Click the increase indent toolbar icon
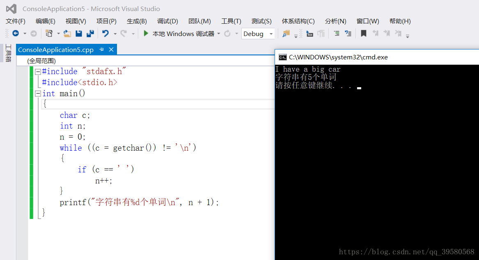The height and width of the screenshot is (260, 479). point(321,34)
